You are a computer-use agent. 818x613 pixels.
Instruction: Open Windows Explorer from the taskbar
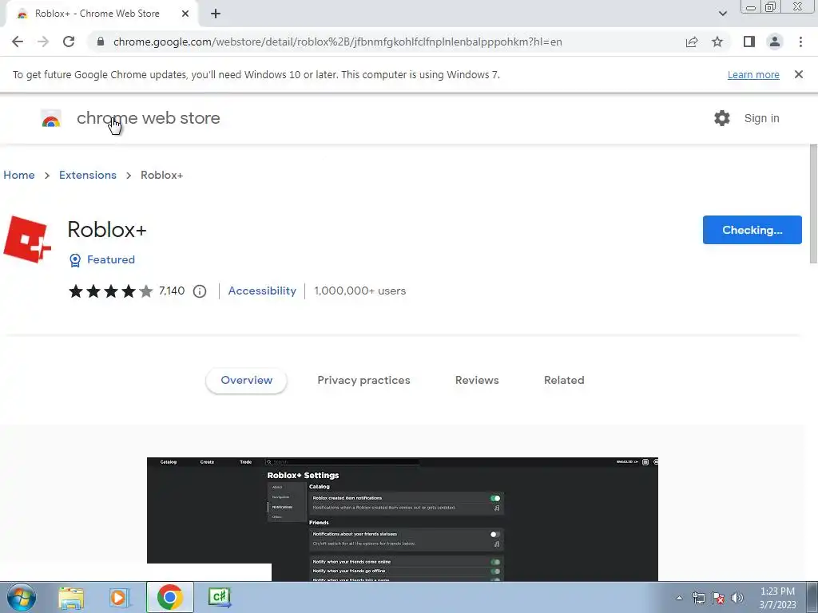71,597
